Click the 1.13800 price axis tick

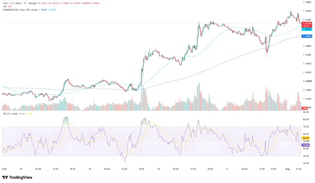[307, 90]
